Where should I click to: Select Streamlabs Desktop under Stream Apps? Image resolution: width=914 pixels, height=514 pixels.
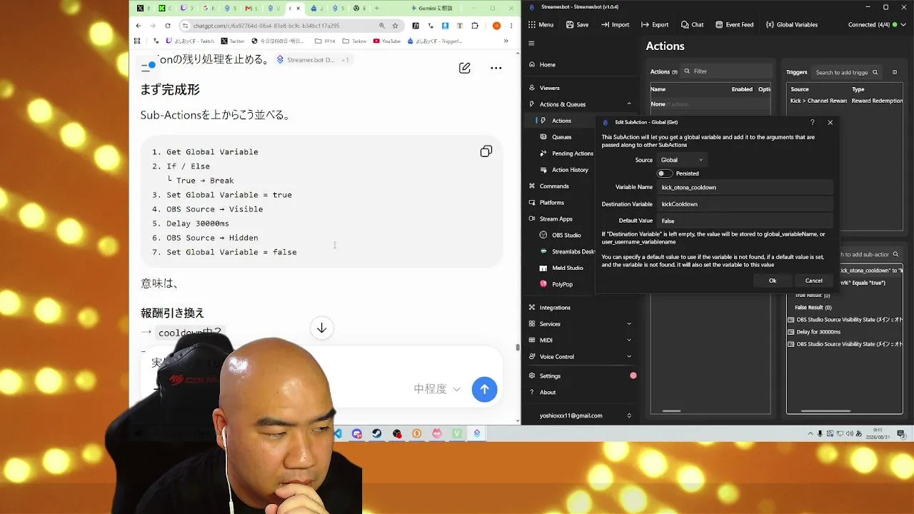point(568,252)
